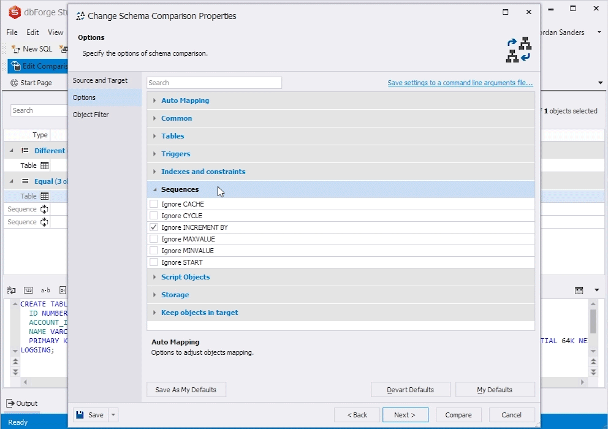Expand the Tables options group
Viewport: 608px width, 429px height.
coord(154,136)
